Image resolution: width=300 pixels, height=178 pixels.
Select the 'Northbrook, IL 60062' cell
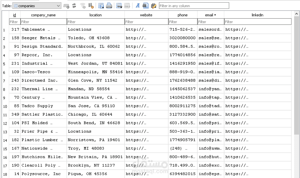pos(96,47)
